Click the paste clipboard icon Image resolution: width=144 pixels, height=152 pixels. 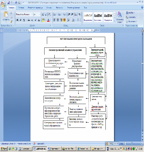(6, 15)
